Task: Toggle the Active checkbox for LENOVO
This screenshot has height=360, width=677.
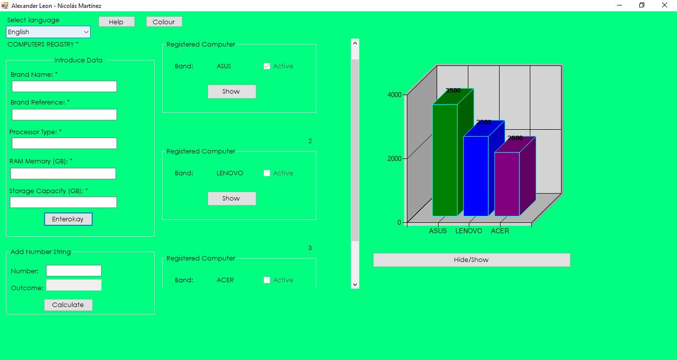Action: click(267, 173)
